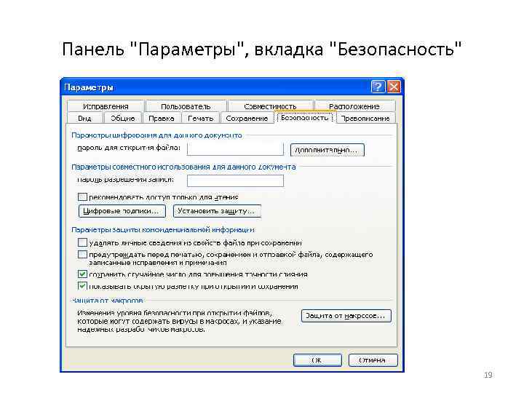This screenshot has height=393, width=524.
Task: Click the shared use parameters section heading
Action: [x=183, y=167]
